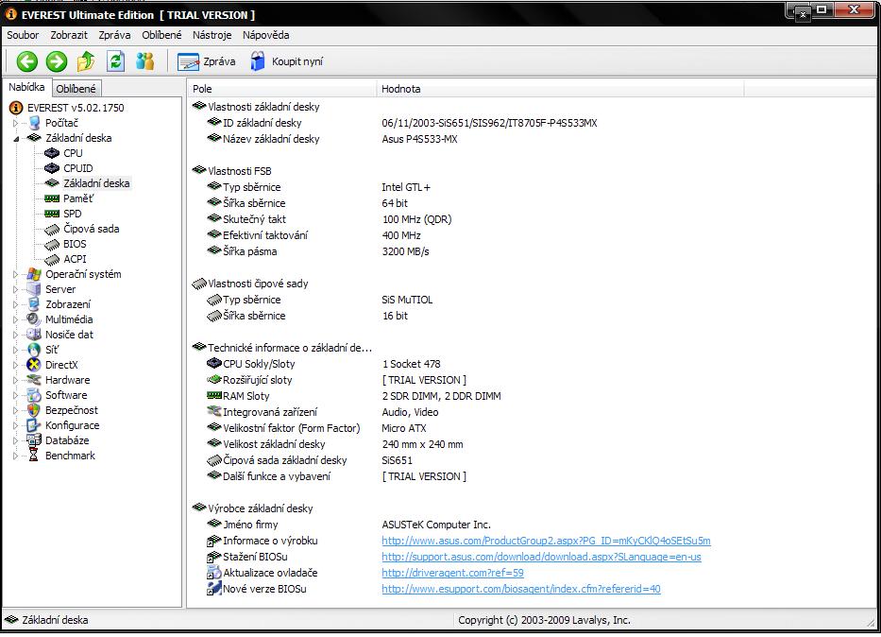The width and height of the screenshot is (881, 637).
Task: Expand the Operační systém node
Action: tap(15, 274)
